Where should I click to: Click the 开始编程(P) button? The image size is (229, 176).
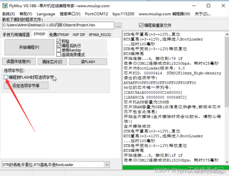29,47
